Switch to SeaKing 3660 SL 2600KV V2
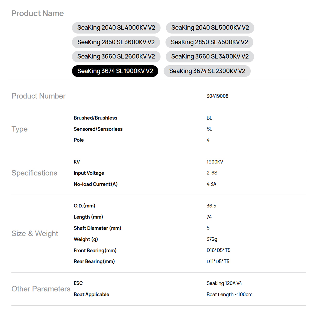The width and height of the screenshot is (312, 313). [116, 56]
